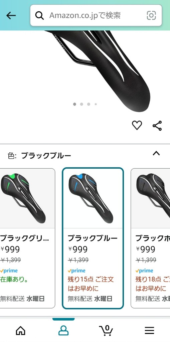Open the hamburger menu icon
Image resolution: width=170 pixels, height=342 pixels.
[150, 331]
